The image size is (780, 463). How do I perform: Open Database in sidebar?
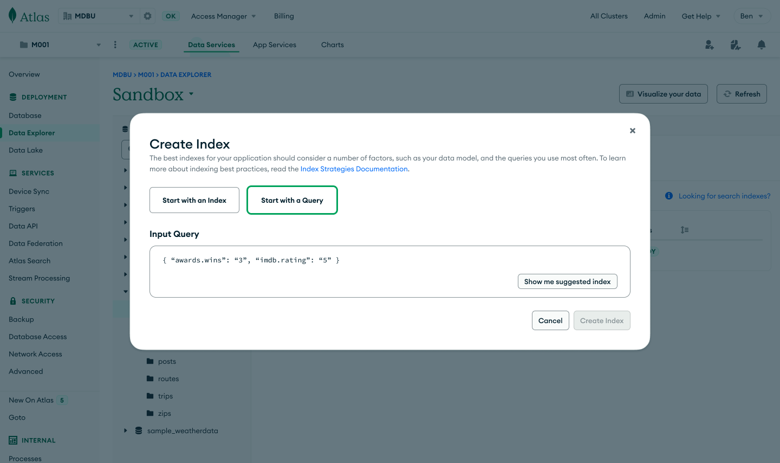click(25, 115)
